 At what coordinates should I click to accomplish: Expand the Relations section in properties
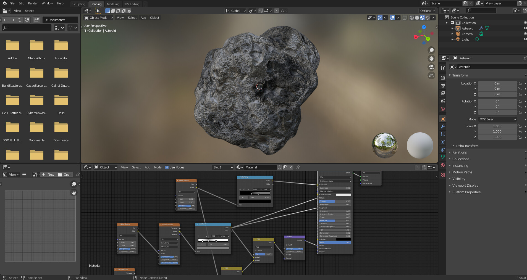[x=460, y=152]
